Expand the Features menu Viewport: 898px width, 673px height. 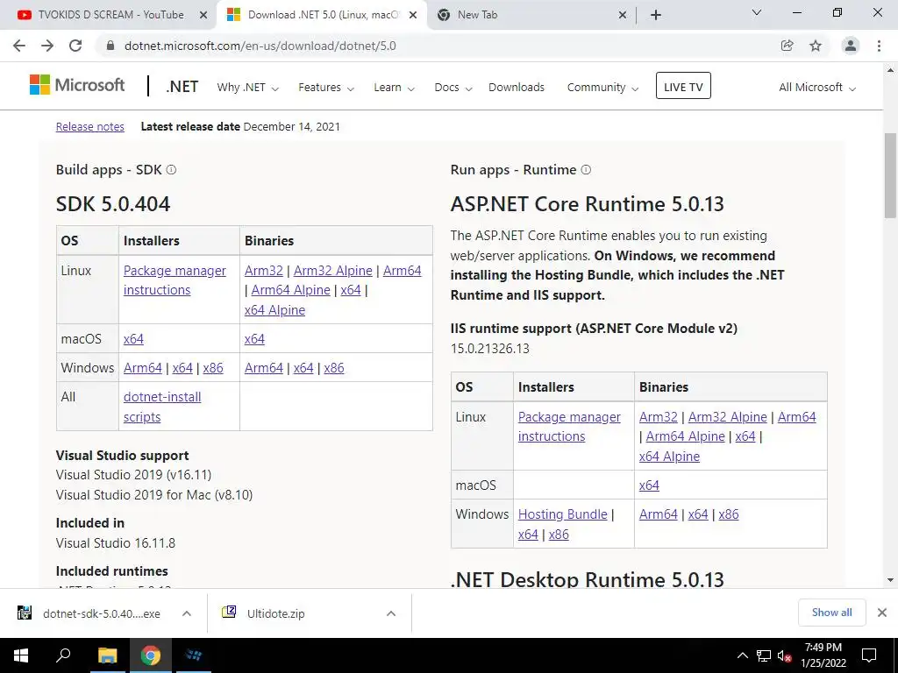[326, 88]
